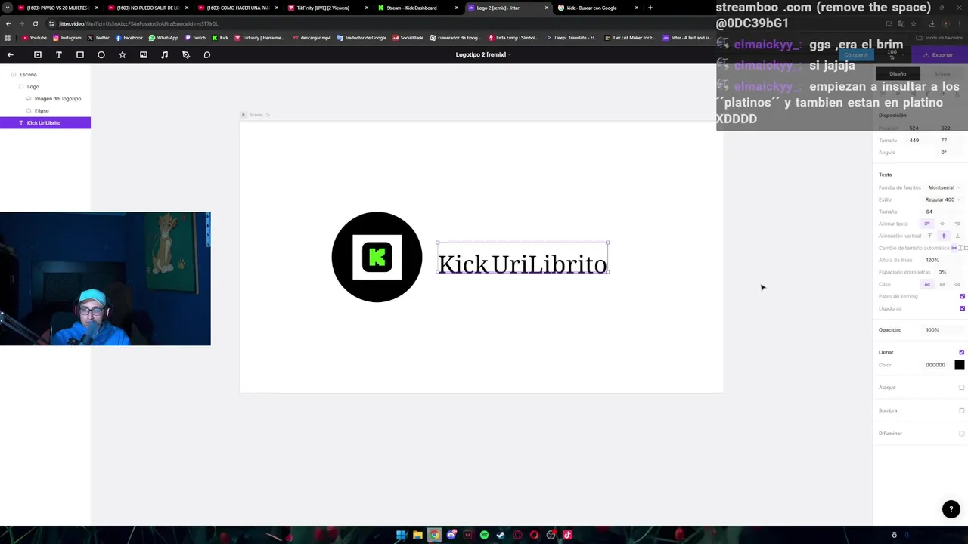
Task: Select the Star shape tool
Action: tap(123, 54)
